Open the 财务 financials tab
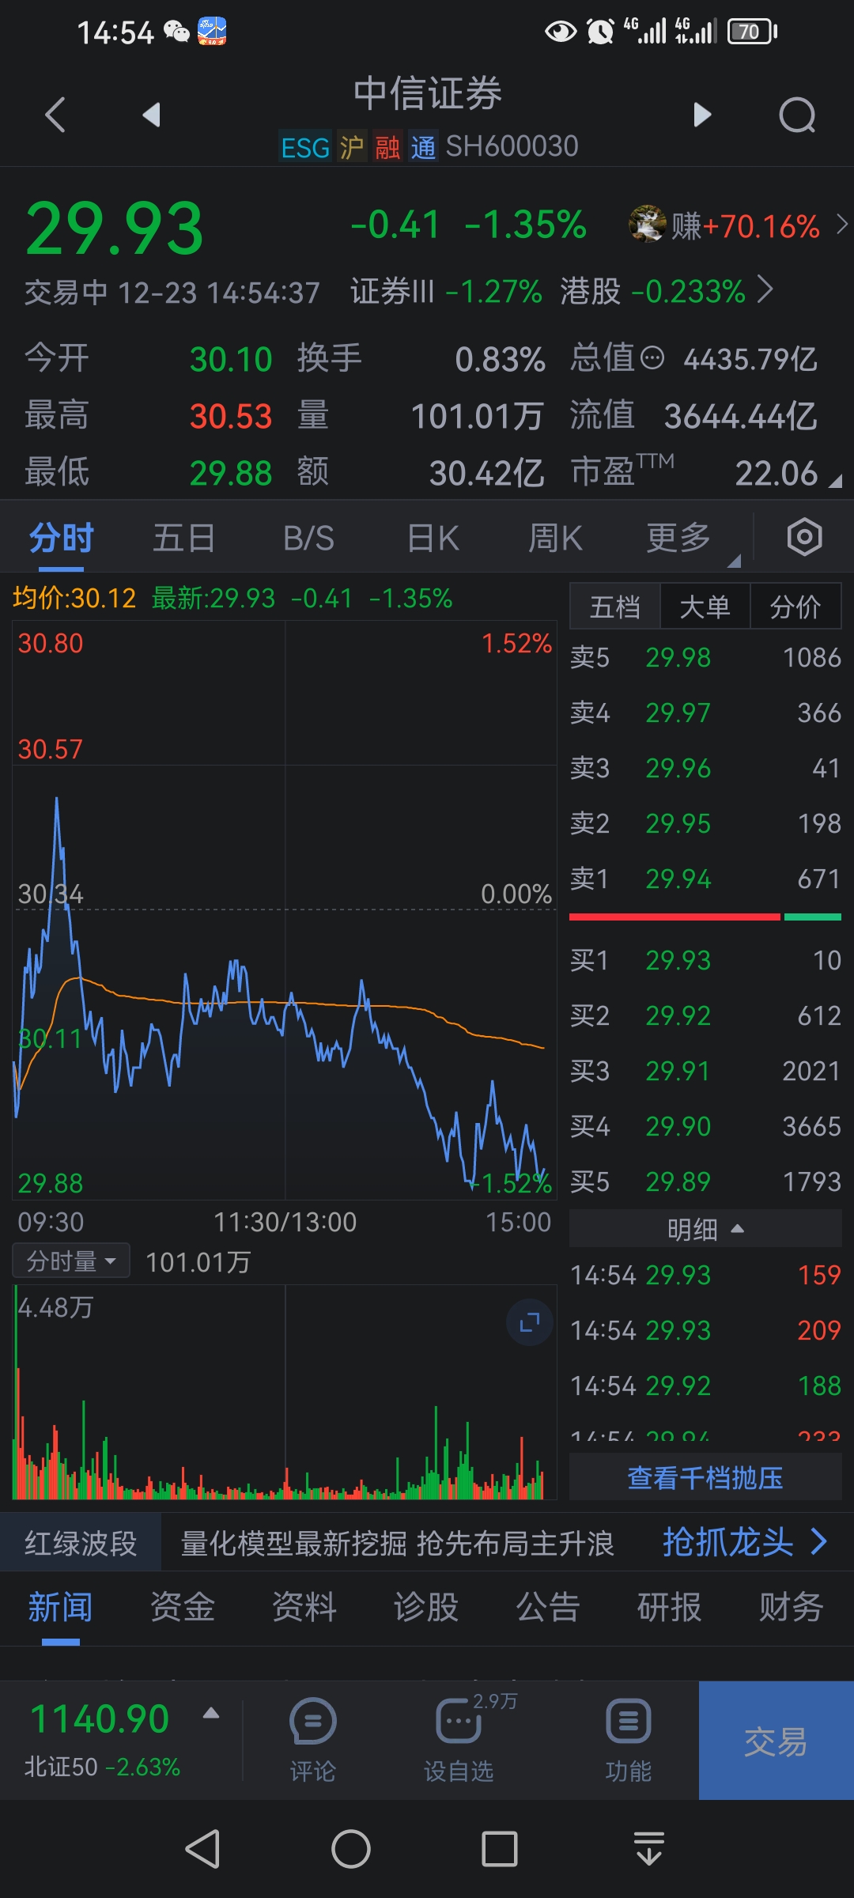Screen dimensions: 854x1898 [x=792, y=1608]
